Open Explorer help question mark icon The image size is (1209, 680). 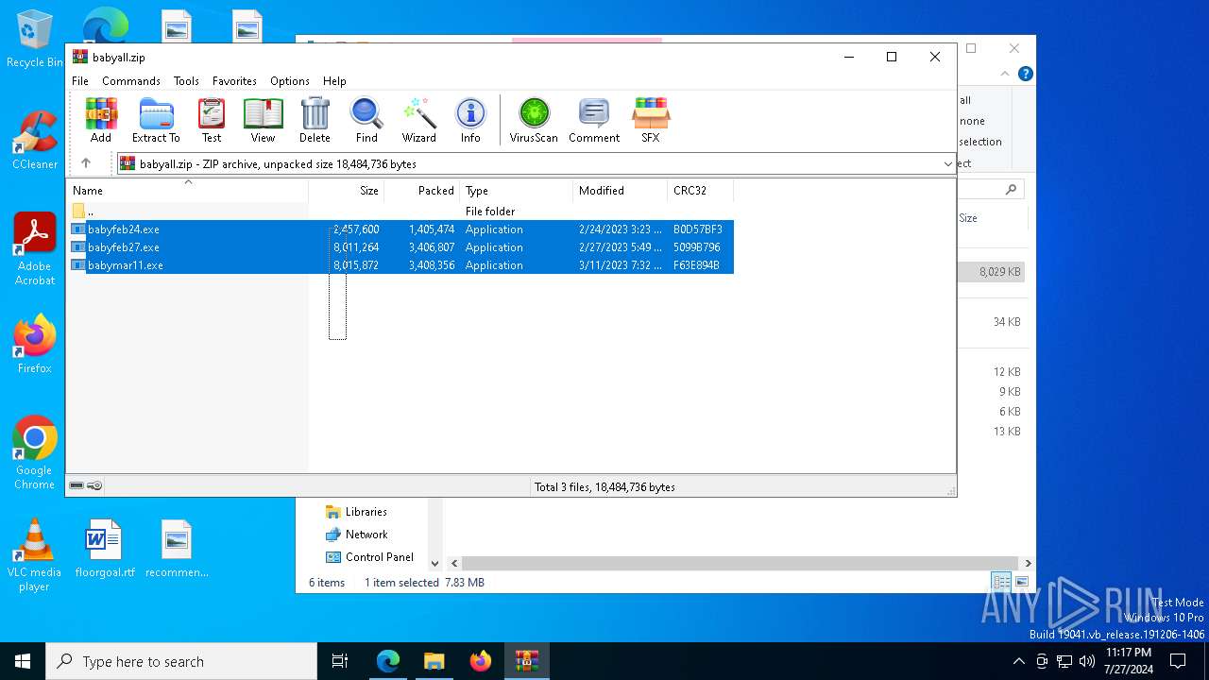(x=1025, y=74)
